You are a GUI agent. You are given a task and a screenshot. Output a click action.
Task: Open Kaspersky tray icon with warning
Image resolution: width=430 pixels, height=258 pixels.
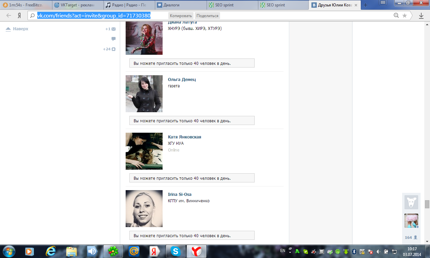362,251
